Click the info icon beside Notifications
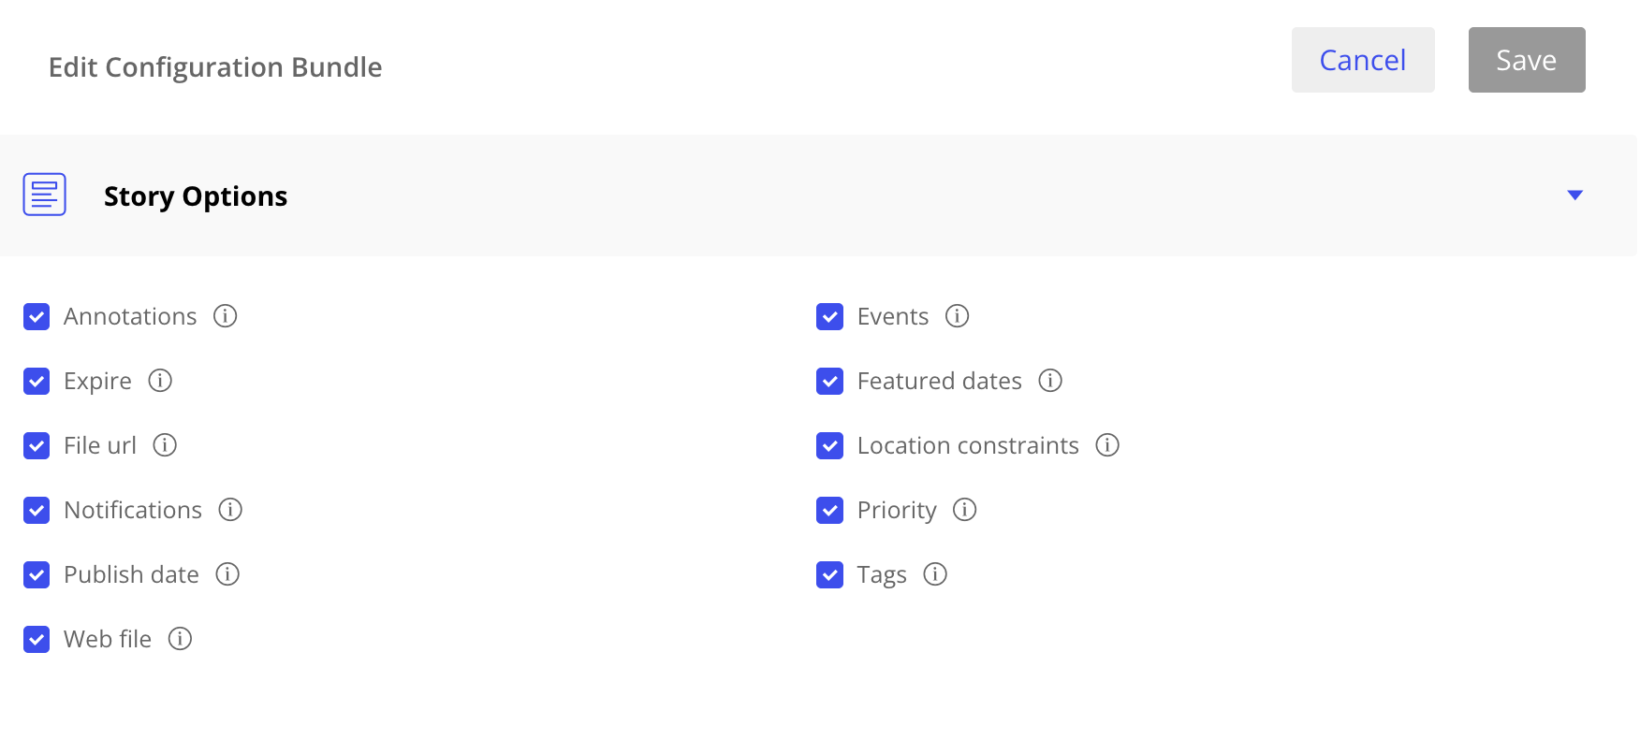The width and height of the screenshot is (1640, 739). [x=230, y=510]
